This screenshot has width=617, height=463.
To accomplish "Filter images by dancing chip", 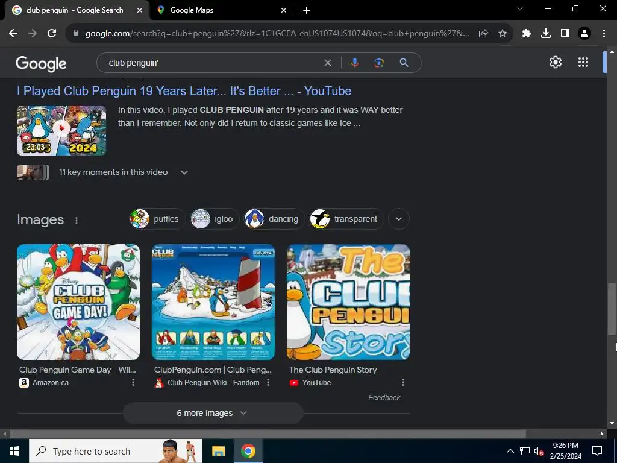I will click(x=274, y=219).
